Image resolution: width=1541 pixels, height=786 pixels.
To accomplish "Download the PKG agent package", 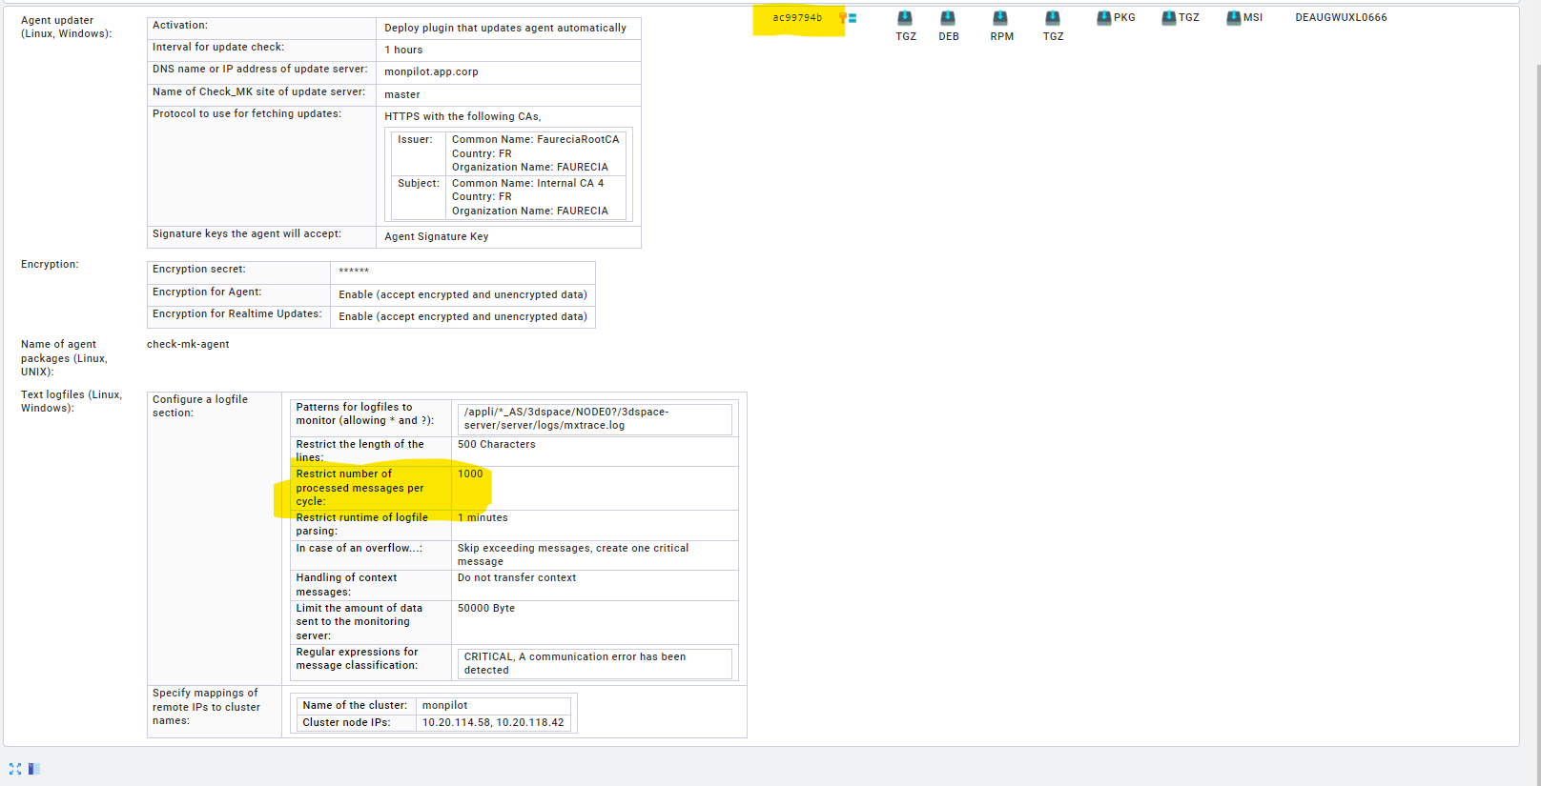I will pyautogui.click(x=1104, y=18).
